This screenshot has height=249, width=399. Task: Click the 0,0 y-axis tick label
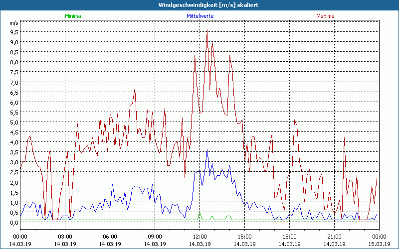click(x=13, y=223)
